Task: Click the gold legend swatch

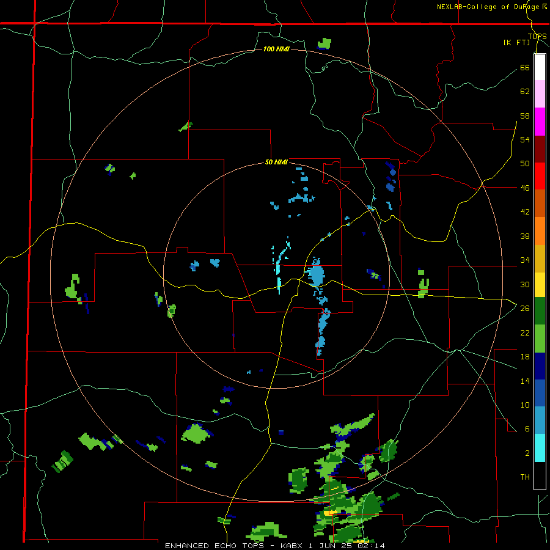Action: 540,258
